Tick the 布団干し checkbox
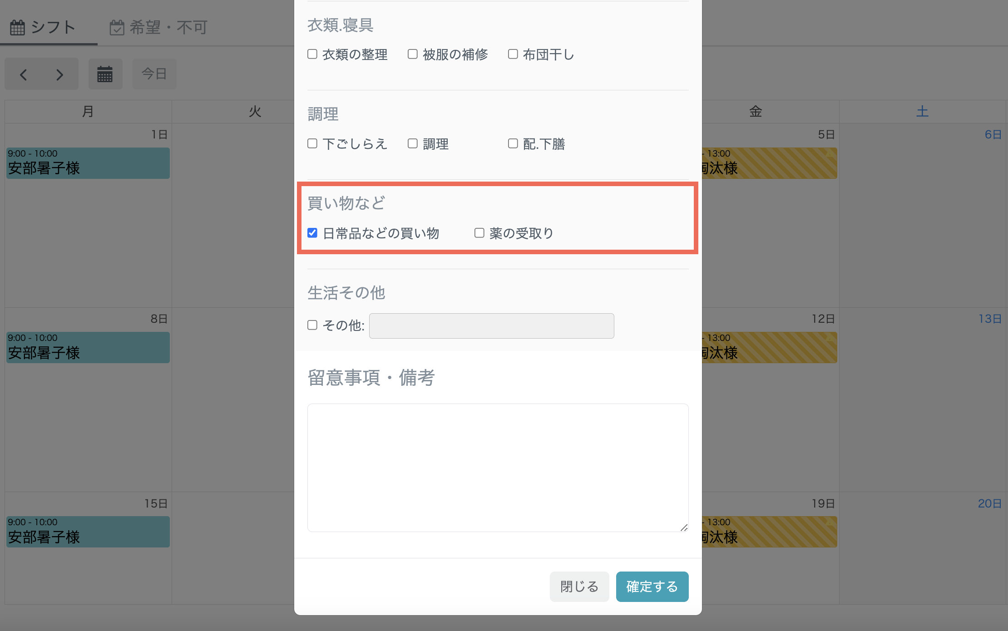This screenshot has width=1008, height=631. tap(513, 54)
